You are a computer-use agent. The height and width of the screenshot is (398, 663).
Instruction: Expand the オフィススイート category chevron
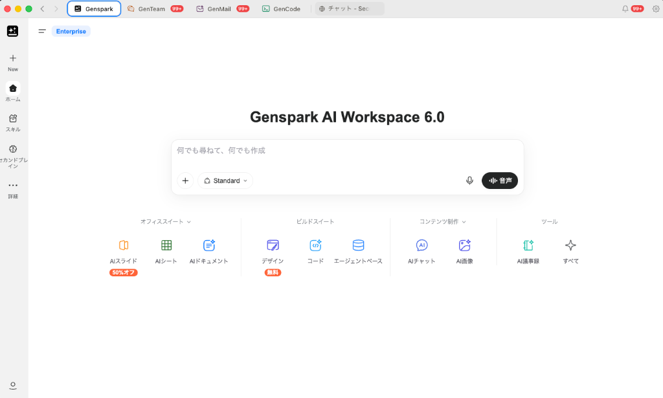coord(188,222)
